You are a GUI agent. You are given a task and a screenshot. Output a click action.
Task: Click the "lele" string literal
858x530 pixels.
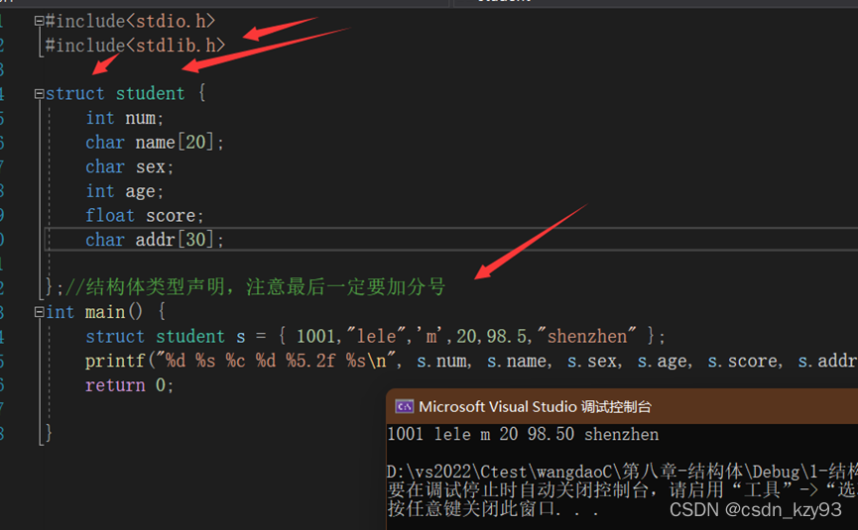(x=377, y=336)
